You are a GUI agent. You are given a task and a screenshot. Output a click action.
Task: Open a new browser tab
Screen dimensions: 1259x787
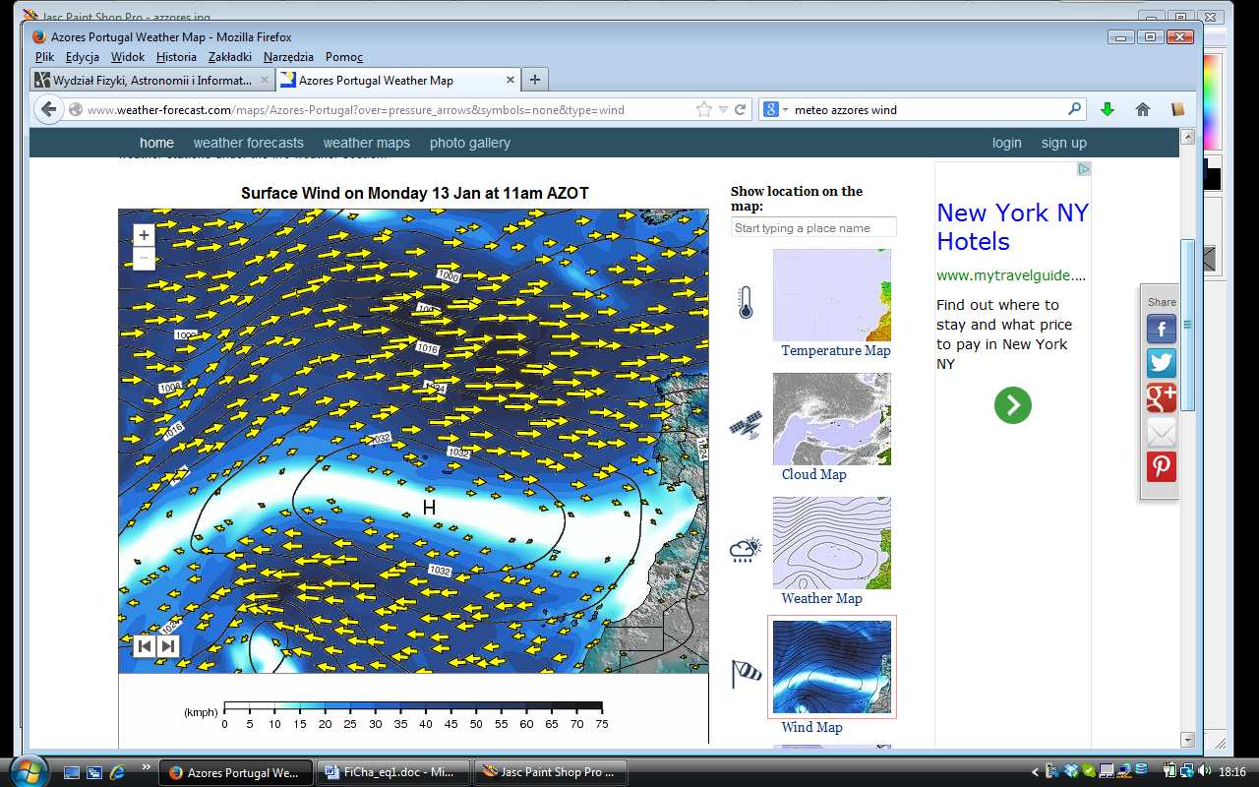pos(534,81)
